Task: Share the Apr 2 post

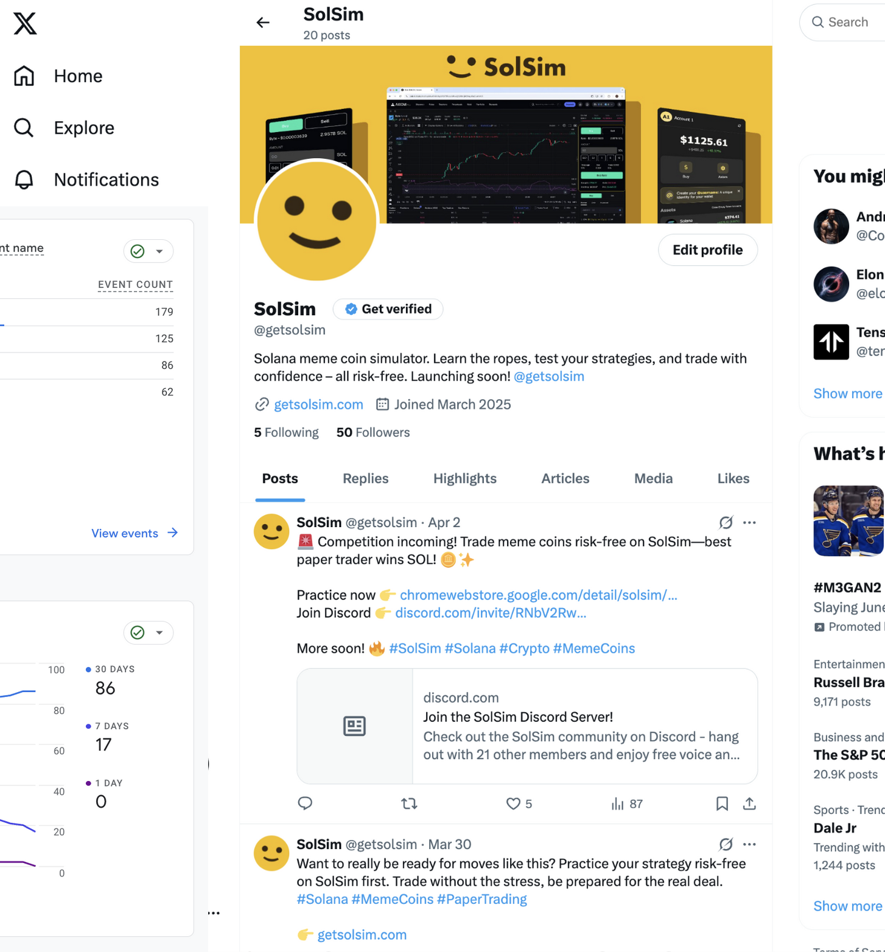Action: pos(749,804)
